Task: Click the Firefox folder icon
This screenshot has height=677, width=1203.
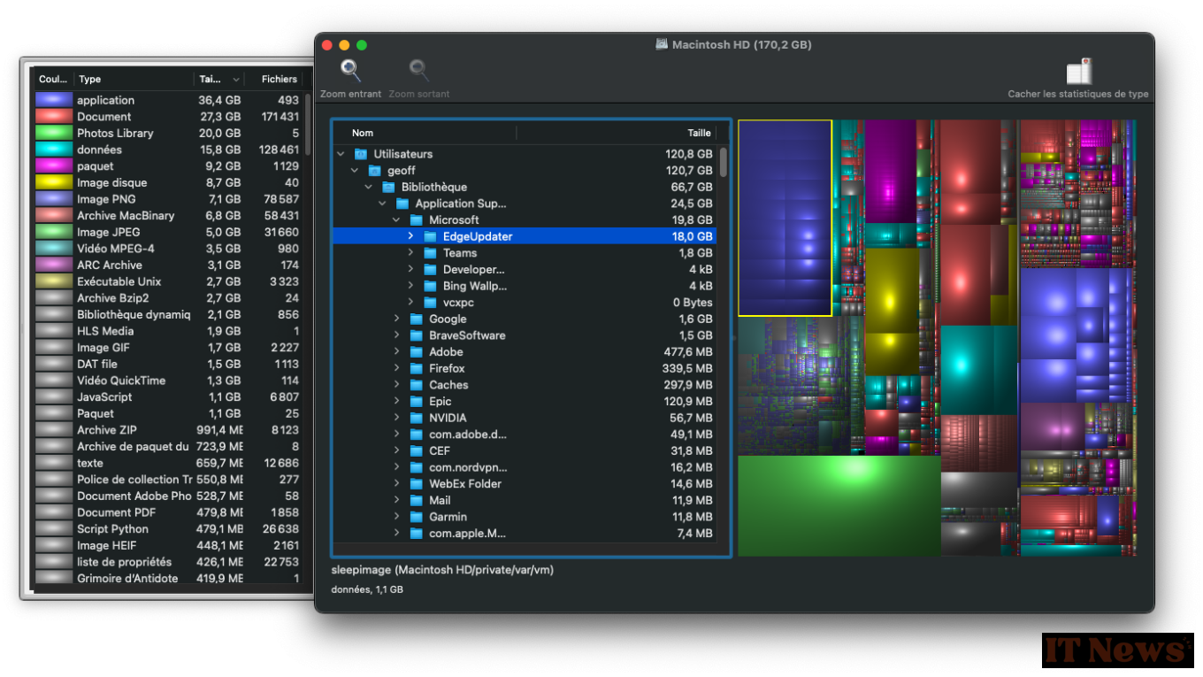Action: (416, 369)
